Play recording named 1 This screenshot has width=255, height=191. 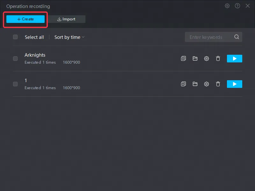[x=235, y=84]
